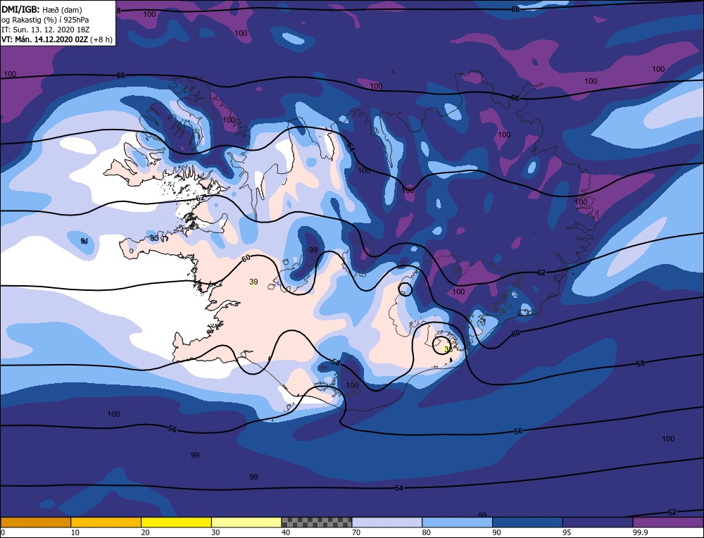Viewport: 704px width, 538px height.
Task: Click the legend scale value '95'
Action: click(567, 532)
